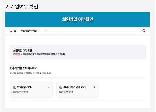Click the 휴대전화 문자로 인증 subtitle text
156x112 pixels.
[66, 92]
